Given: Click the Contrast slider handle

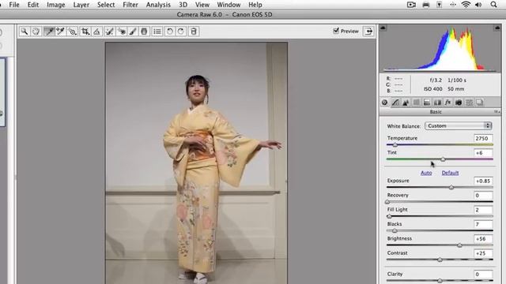Looking at the screenshot, I should [440, 260].
